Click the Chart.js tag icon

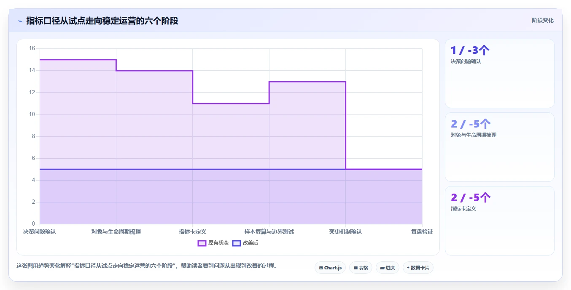coord(321,268)
